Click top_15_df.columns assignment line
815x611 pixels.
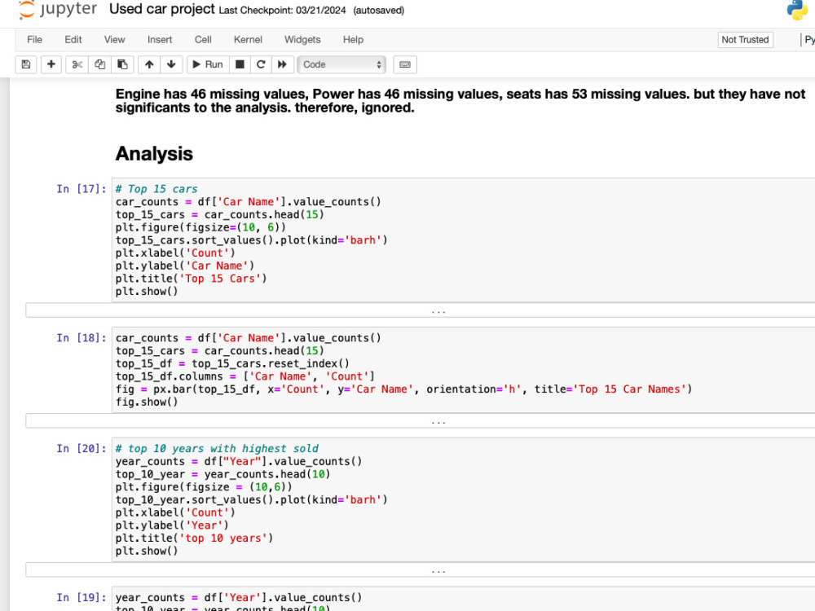click(244, 376)
